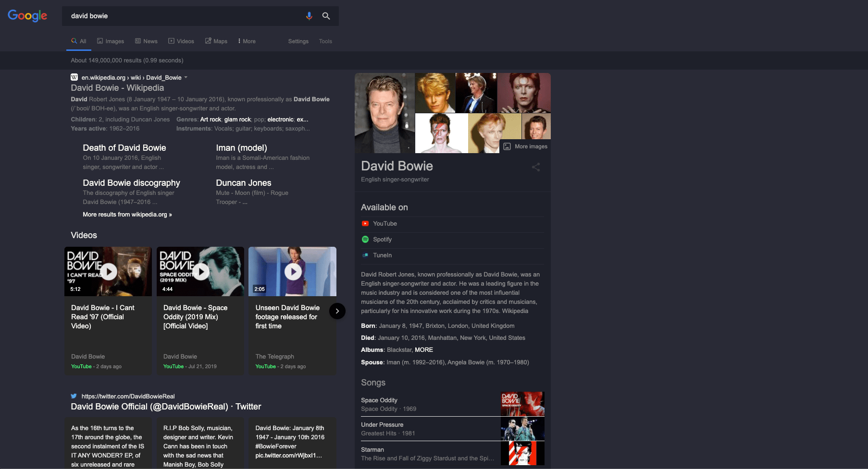Switch to the Videos tab
The image size is (868, 469).
click(181, 41)
